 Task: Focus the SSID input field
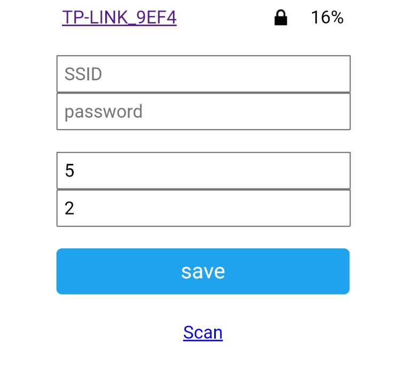pos(203,74)
